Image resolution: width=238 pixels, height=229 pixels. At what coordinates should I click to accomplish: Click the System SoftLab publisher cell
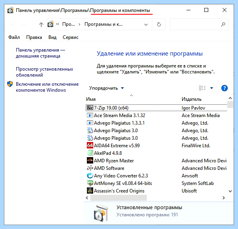pos(198,183)
